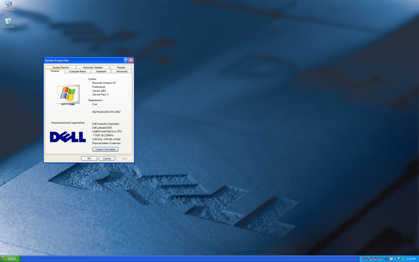Click the "Professional" edition text
The image size is (419, 262).
[98, 87]
